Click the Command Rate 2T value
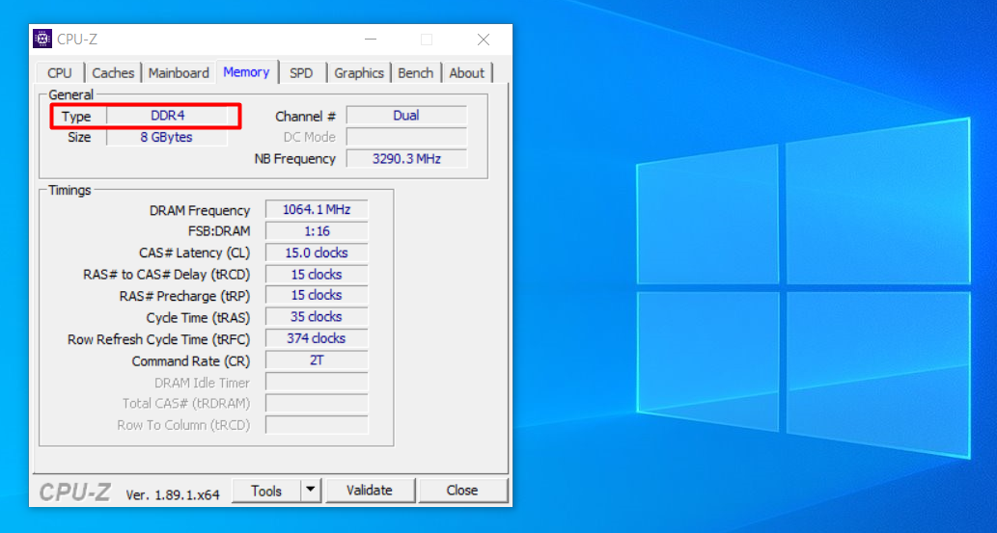Screen dimensions: 997x533 click(x=317, y=360)
